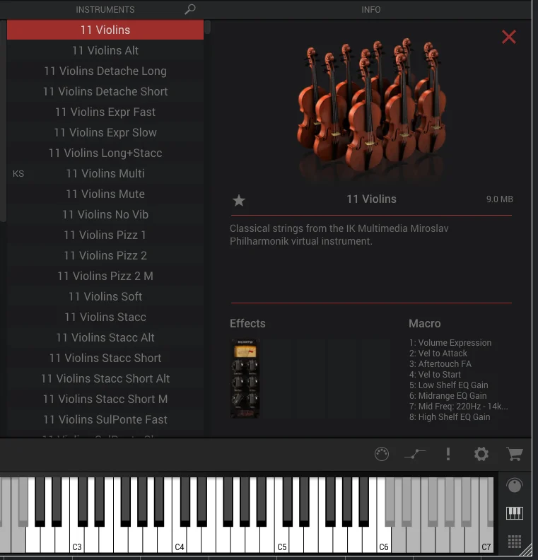538x560 pixels.
Task: Open the MIDI connector icon in toolbar
Action: pyautogui.click(x=382, y=454)
